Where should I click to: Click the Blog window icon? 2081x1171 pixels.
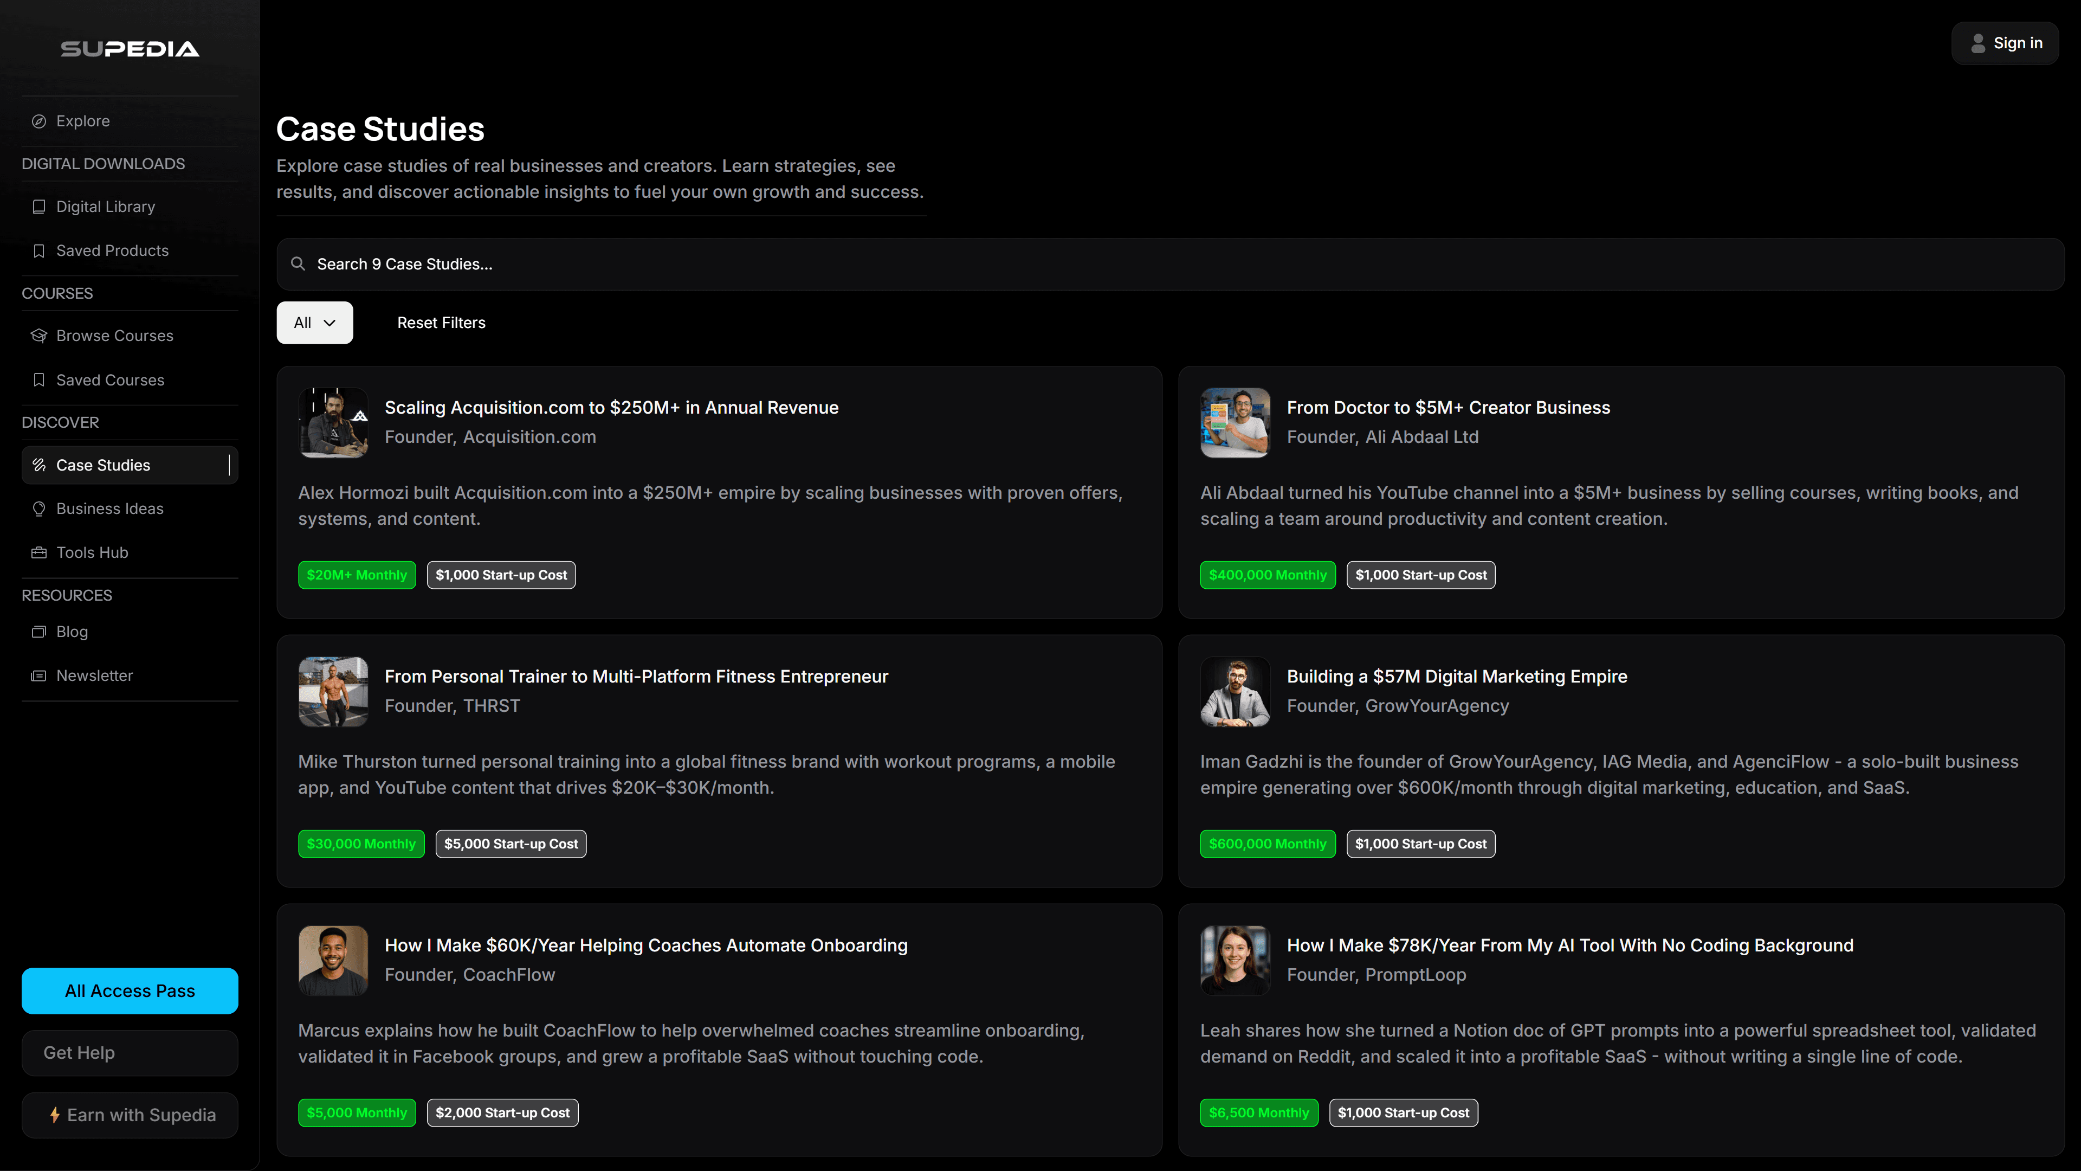coord(39,632)
